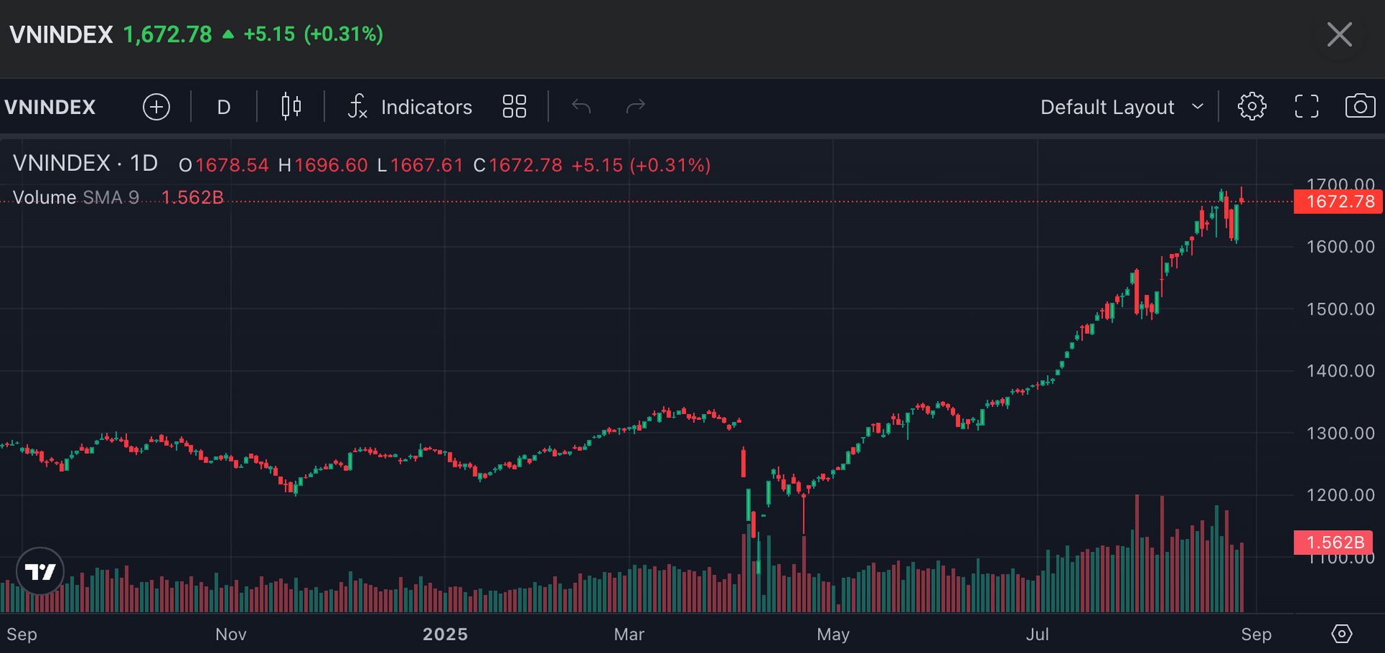The width and height of the screenshot is (1385, 653).
Task: Click the 1400.00 price scale label
Action: [x=1340, y=371]
